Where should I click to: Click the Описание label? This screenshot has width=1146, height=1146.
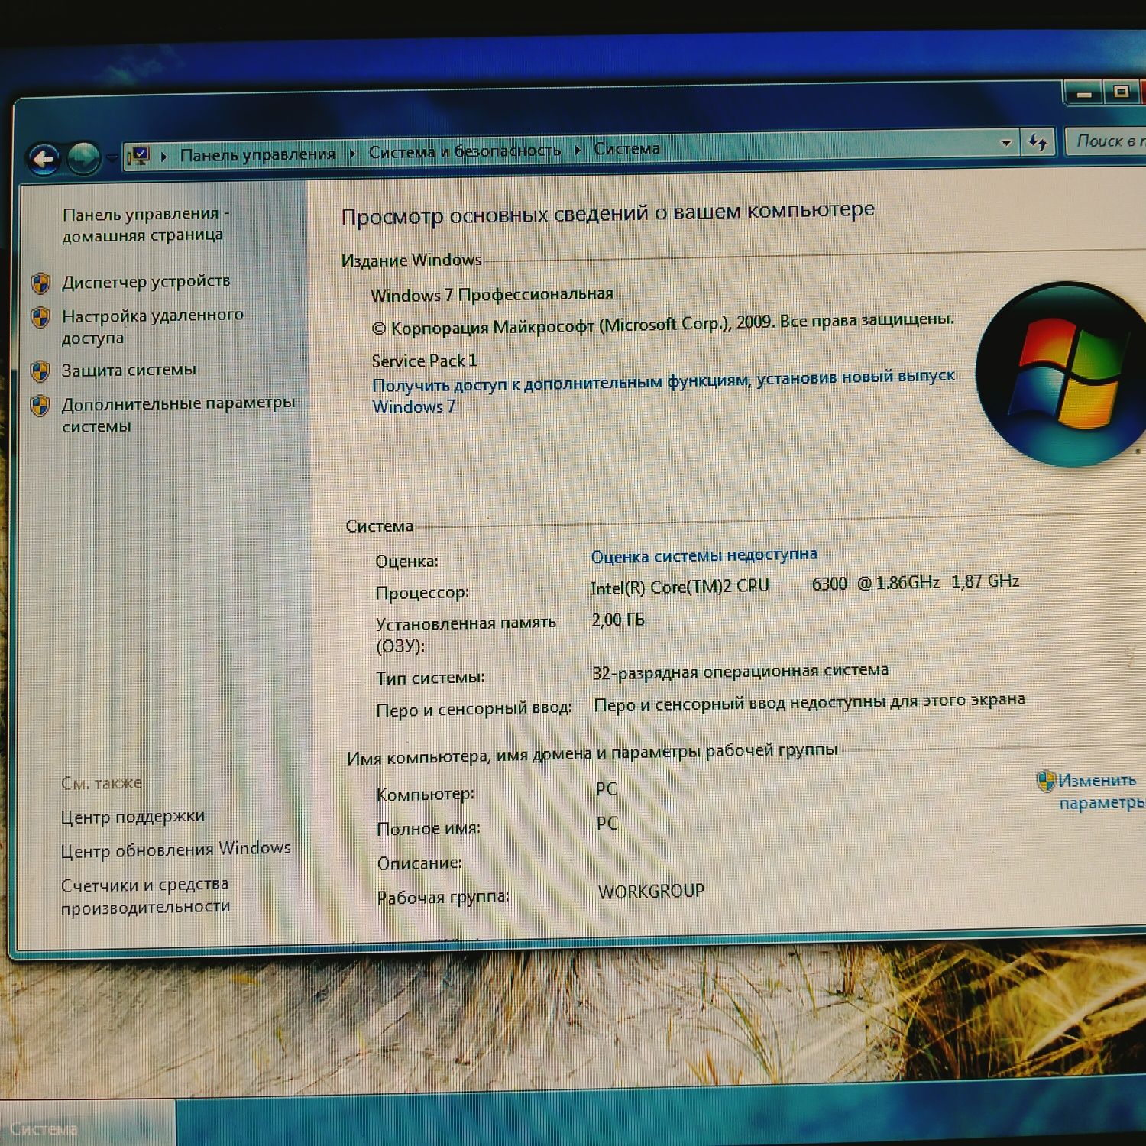click(419, 863)
